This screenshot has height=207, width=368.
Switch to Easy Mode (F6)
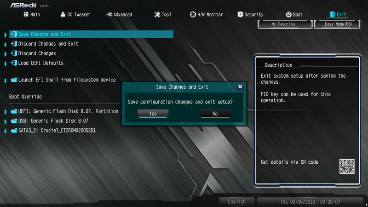pyautogui.click(x=337, y=24)
